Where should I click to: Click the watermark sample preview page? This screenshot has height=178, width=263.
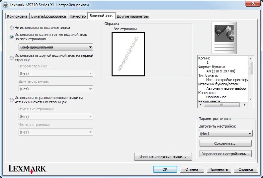pyautogui.click(x=128, y=54)
